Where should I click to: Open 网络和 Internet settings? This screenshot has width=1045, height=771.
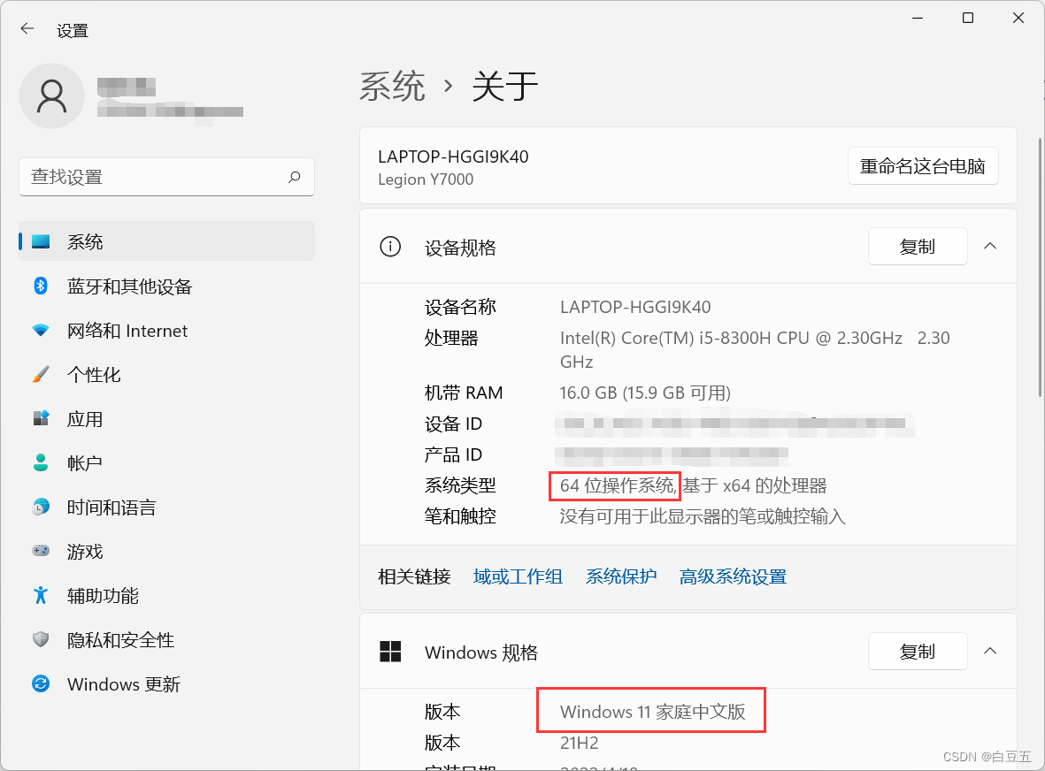click(x=166, y=330)
